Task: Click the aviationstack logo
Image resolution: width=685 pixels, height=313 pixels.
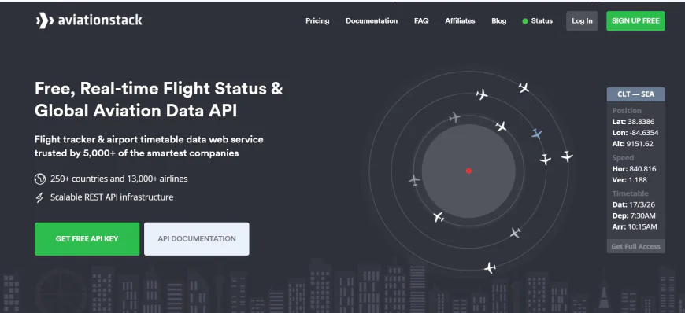Action: (x=89, y=20)
